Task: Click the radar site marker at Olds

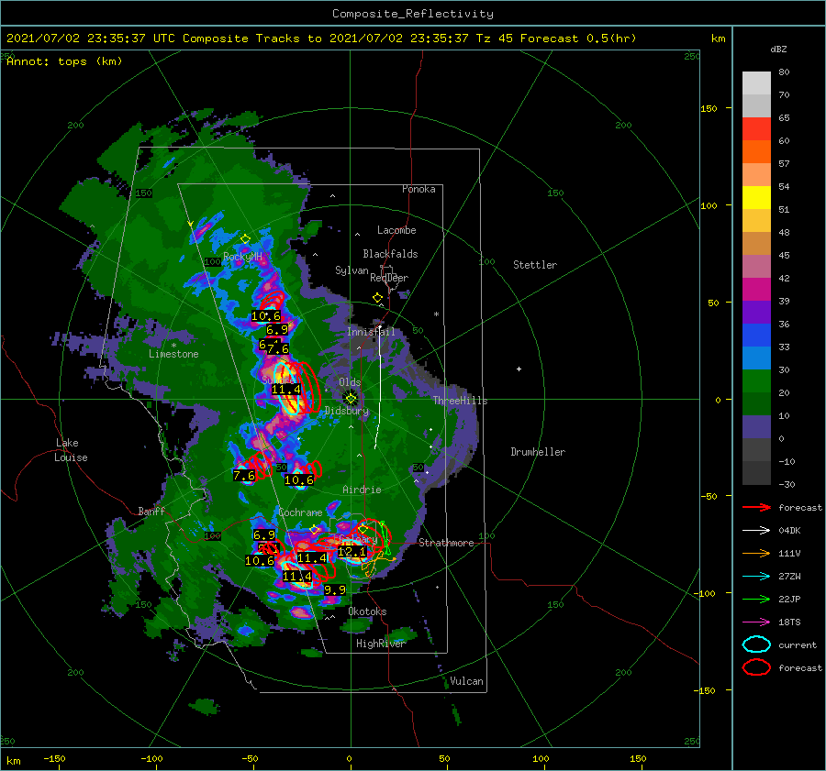Action: pos(351,399)
